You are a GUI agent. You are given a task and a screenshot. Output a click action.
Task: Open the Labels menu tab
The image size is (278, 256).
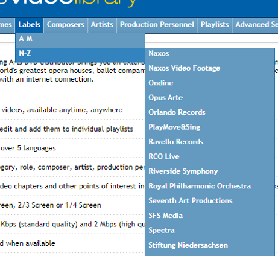30,25
